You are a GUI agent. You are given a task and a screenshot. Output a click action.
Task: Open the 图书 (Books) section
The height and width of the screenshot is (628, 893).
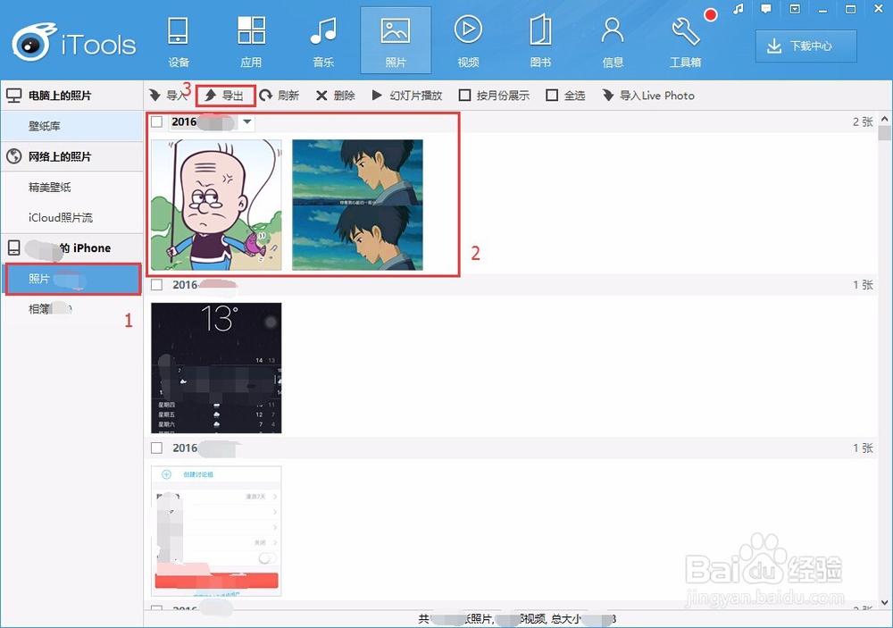coord(540,42)
